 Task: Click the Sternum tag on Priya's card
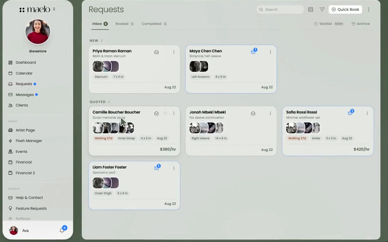(x=101, y=77)
